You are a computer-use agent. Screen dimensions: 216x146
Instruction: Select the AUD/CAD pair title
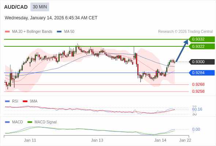(x=16, y=7)
